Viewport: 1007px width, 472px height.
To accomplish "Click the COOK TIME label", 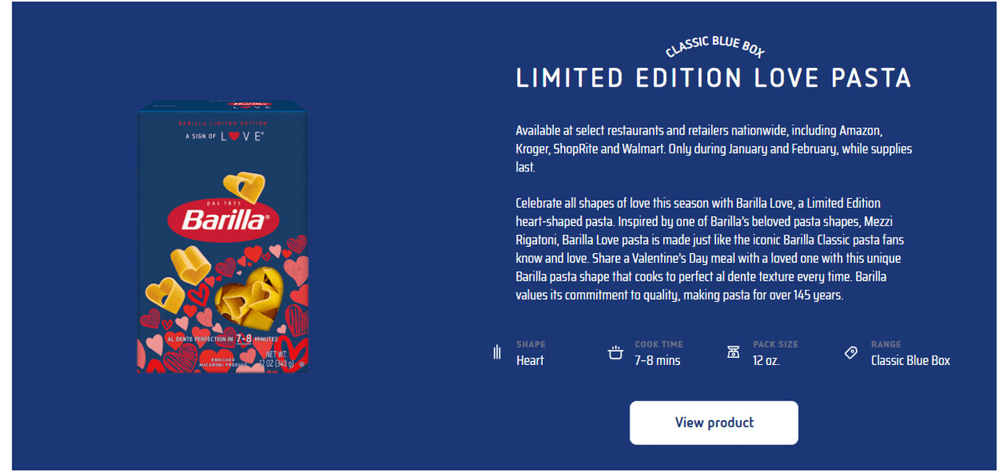I will (x=658, y=345).
